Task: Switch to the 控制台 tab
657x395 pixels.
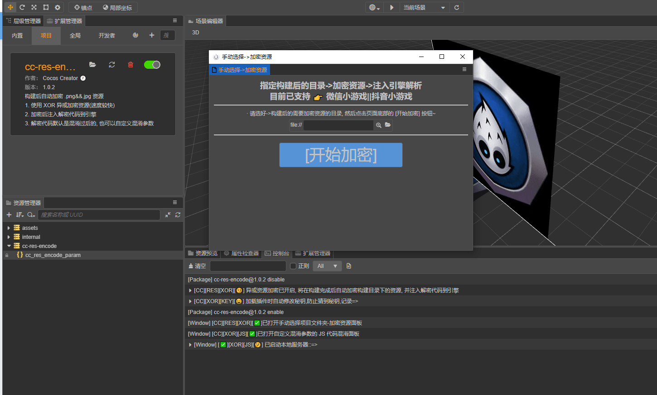Action: 277,253
